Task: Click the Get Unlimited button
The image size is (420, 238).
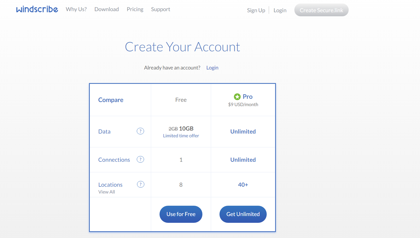Action: click(x=243, y=214)
